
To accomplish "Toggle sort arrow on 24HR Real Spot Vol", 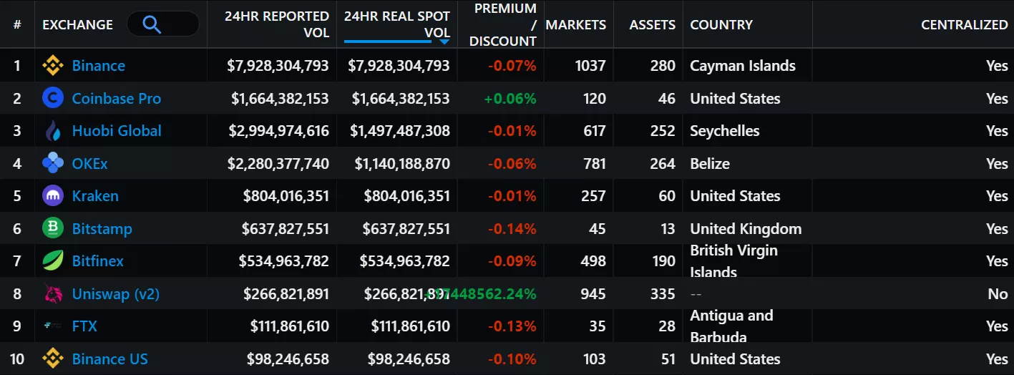I will (x=444, y=42).
